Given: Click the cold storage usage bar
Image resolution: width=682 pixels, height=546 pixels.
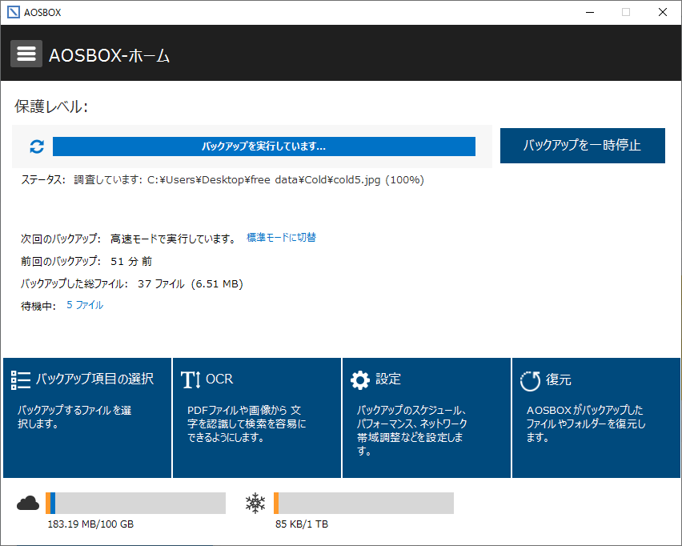Looking at the screenshot, I should pyautogui.click(x=363, y=504).
